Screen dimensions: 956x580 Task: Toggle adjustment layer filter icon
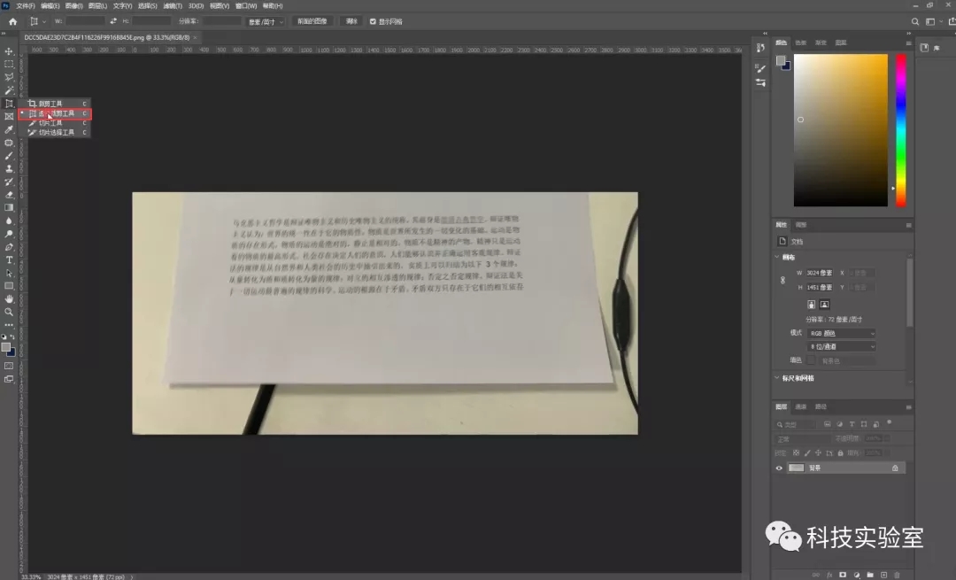tap(839, 424)
